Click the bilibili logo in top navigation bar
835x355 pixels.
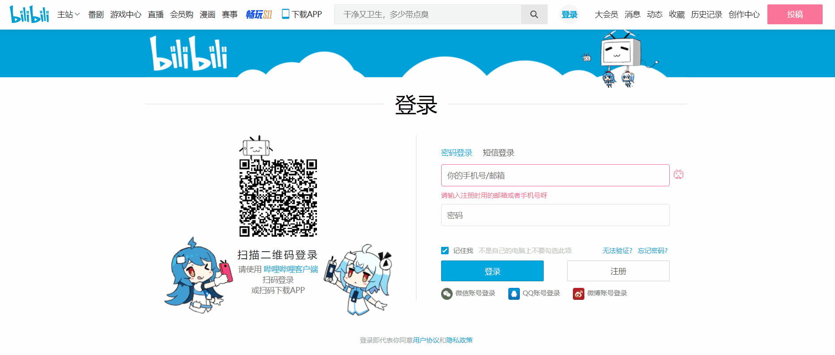tap(29, 14)
